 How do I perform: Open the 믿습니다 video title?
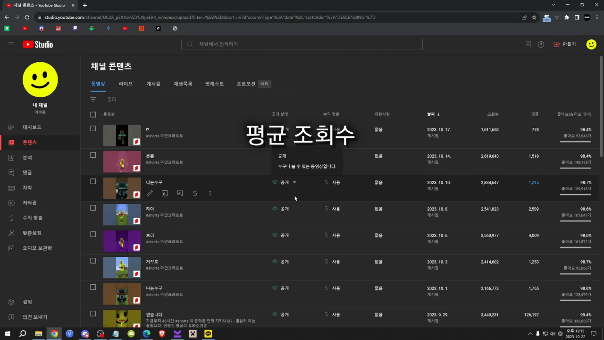[x=154, y=314]
